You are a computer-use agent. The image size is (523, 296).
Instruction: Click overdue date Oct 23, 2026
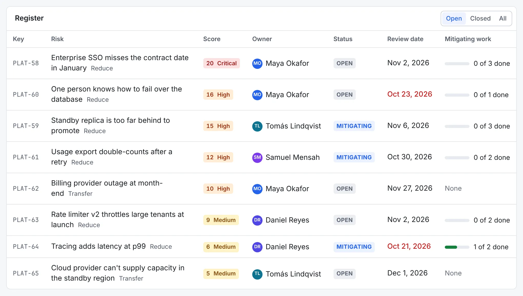pyautogui.click(x=409, y=94)
